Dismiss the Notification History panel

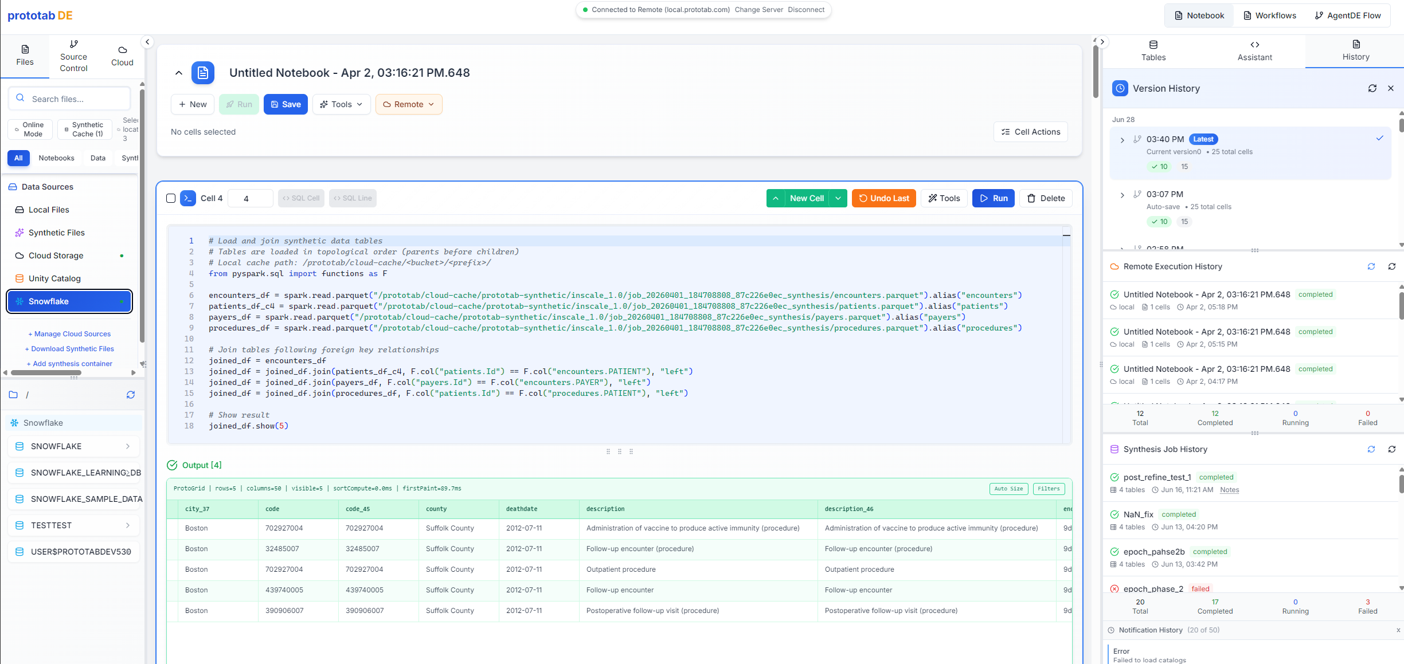[1398, 630]
